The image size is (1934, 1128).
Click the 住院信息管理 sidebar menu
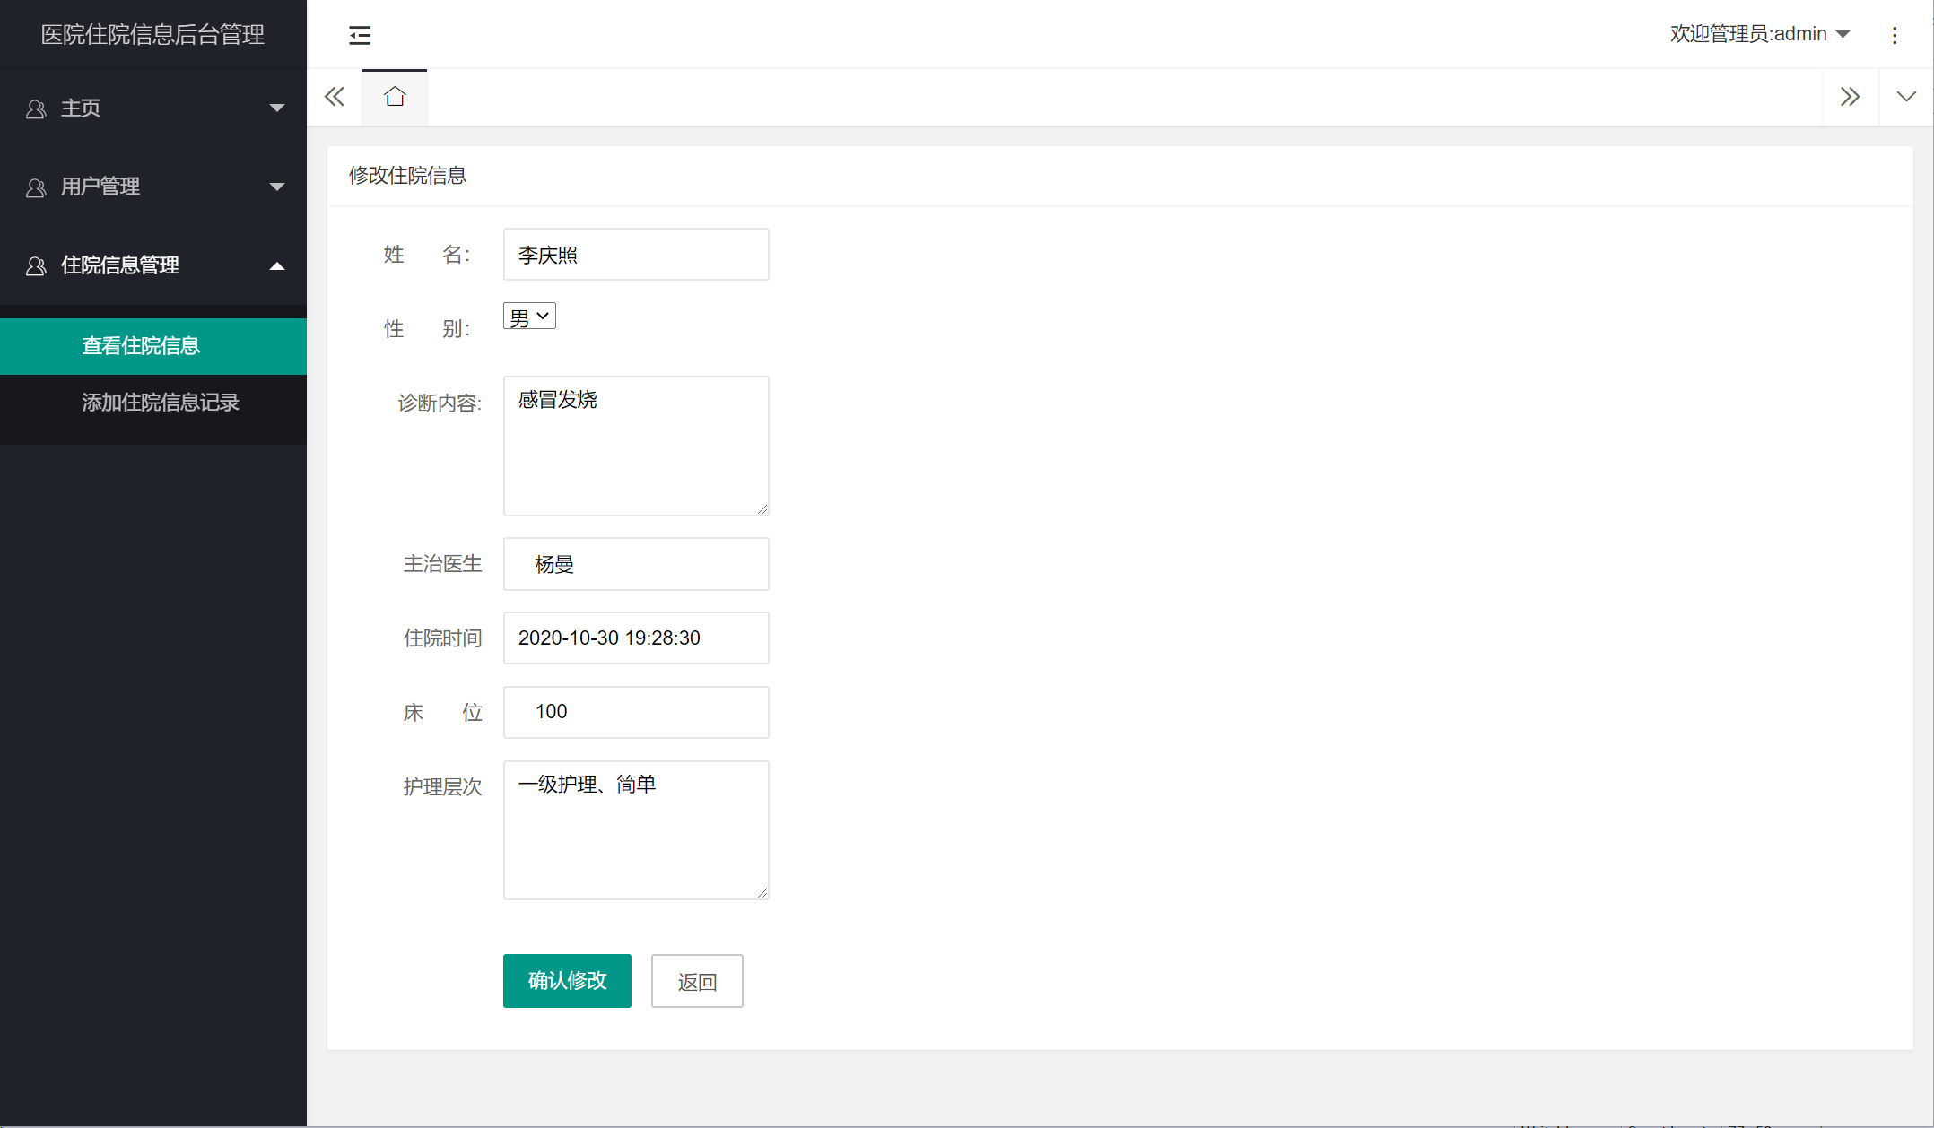tap(153, 266)
